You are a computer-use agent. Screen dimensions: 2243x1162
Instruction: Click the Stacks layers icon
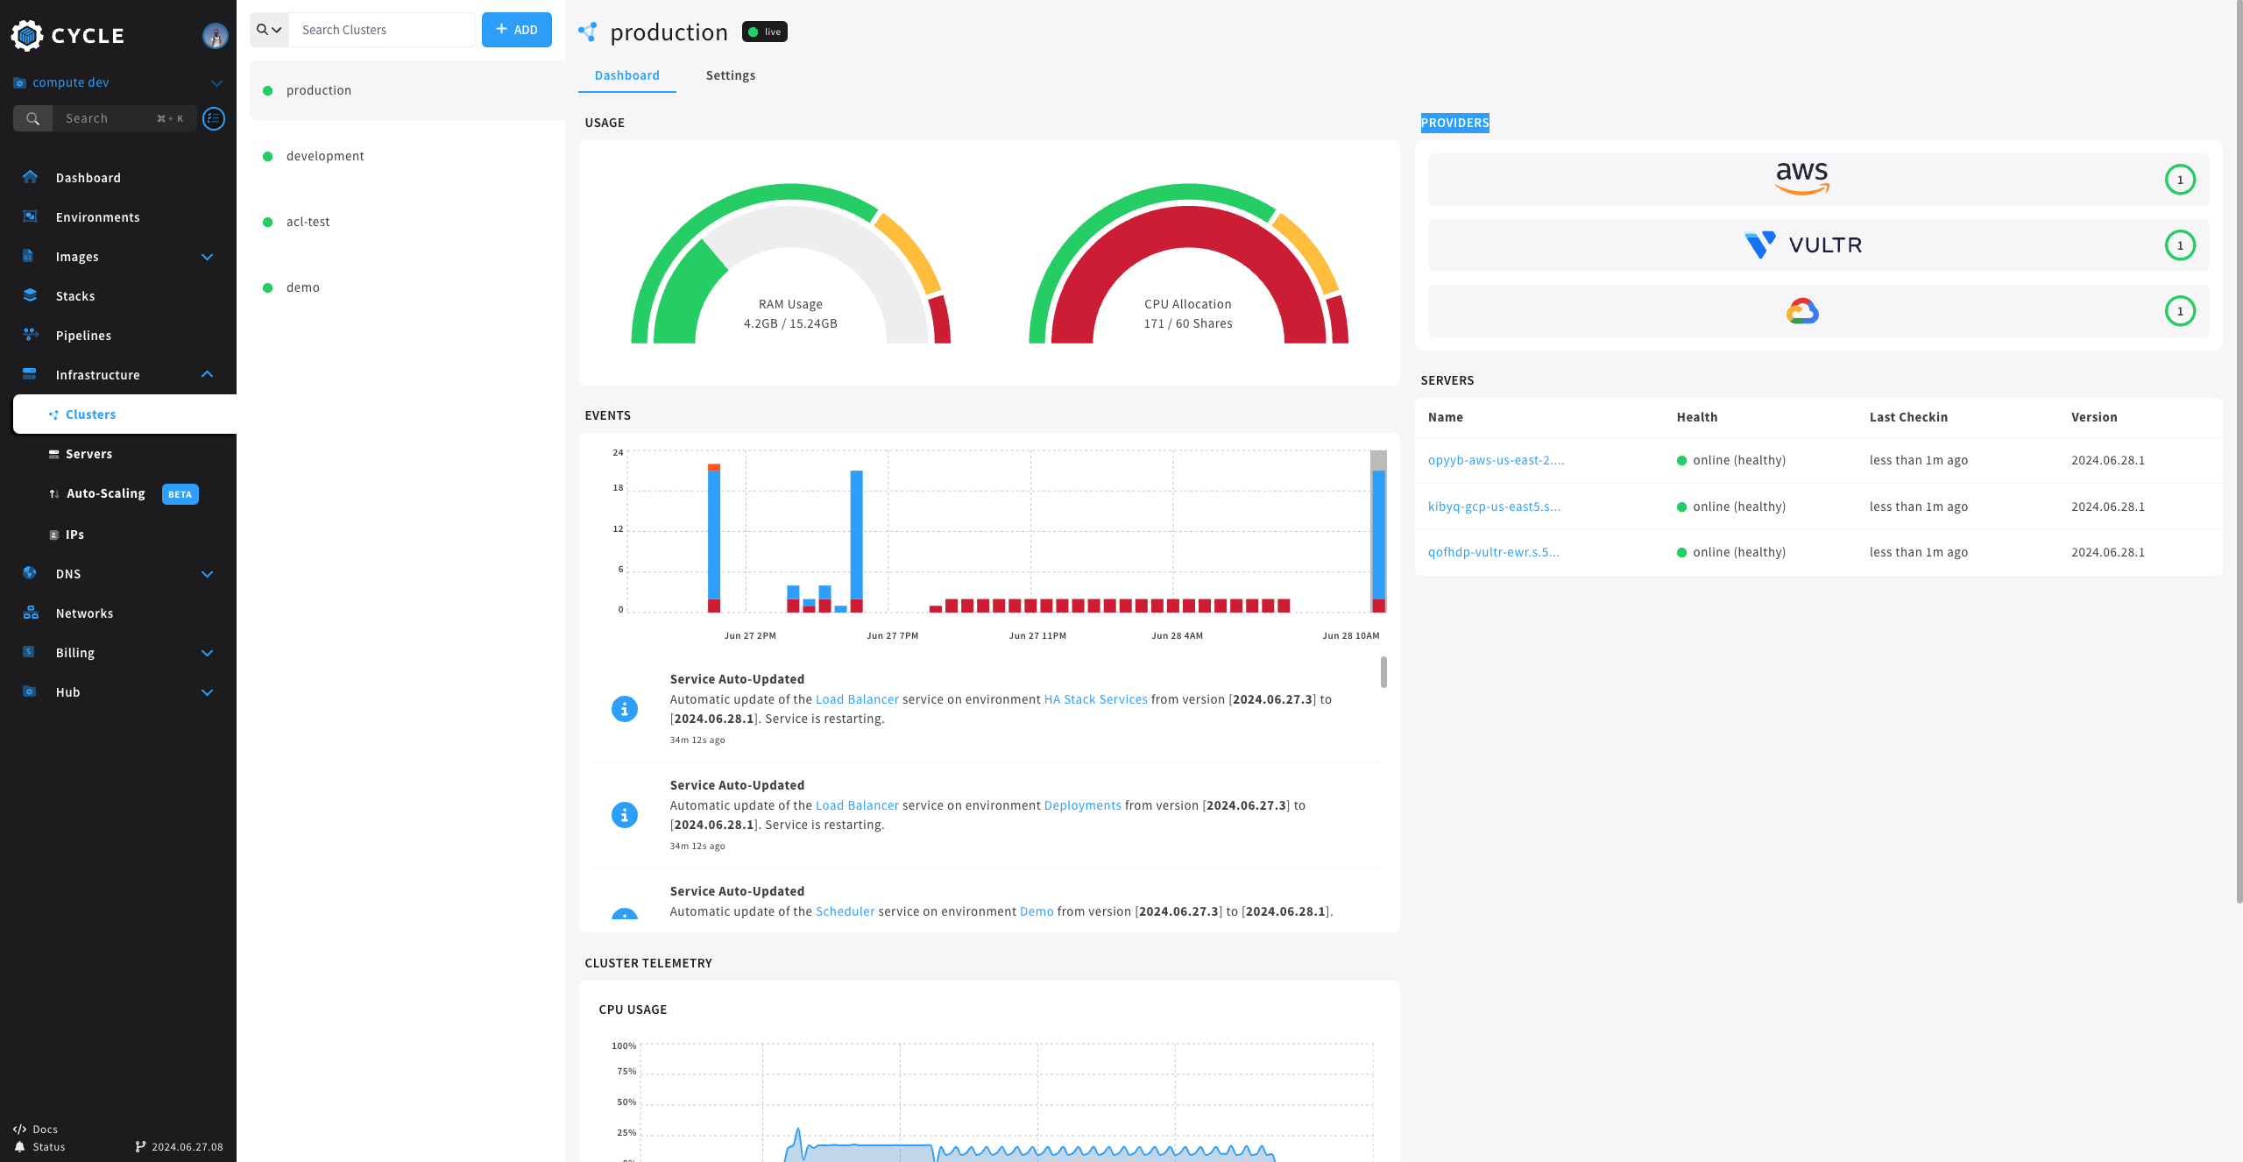point(31,295)
